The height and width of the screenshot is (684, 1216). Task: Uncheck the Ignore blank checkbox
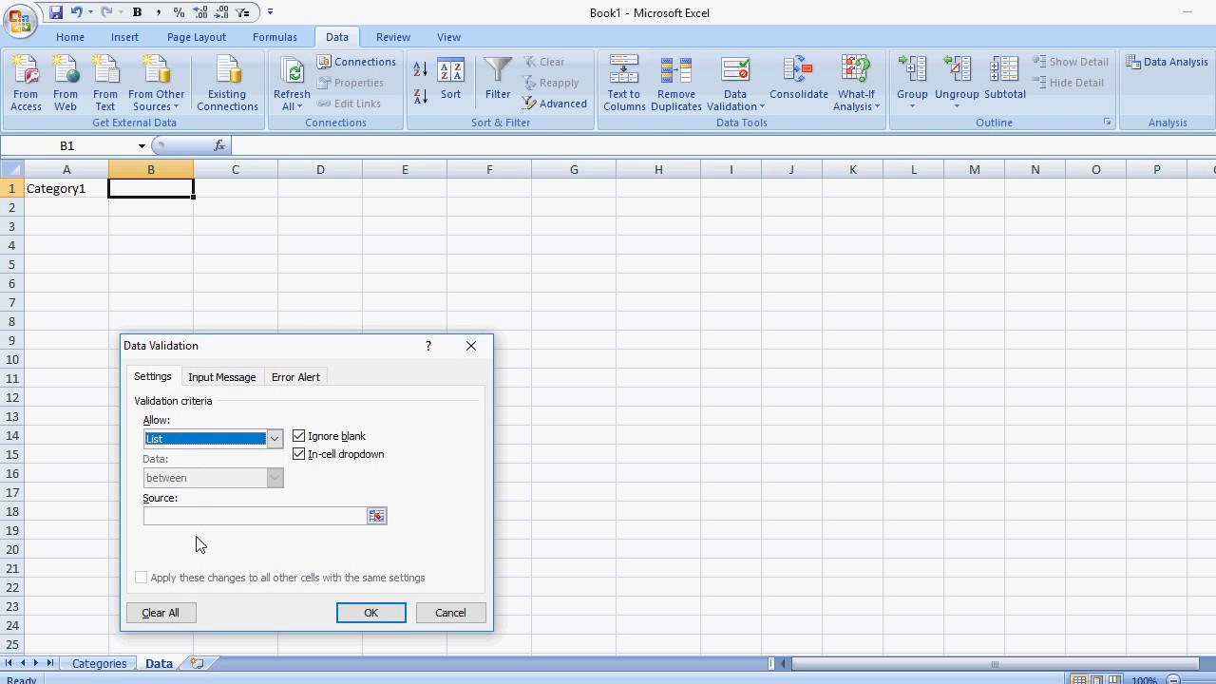[299, 436]
